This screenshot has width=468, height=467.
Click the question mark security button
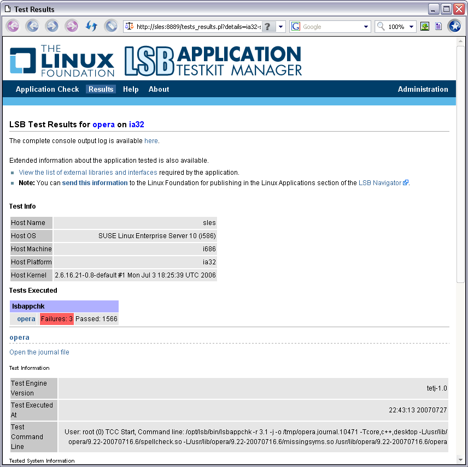click(x=268, y=27)
